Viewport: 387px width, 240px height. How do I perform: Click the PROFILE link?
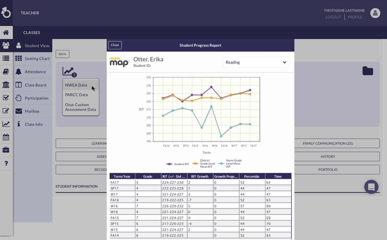(355, 17)
